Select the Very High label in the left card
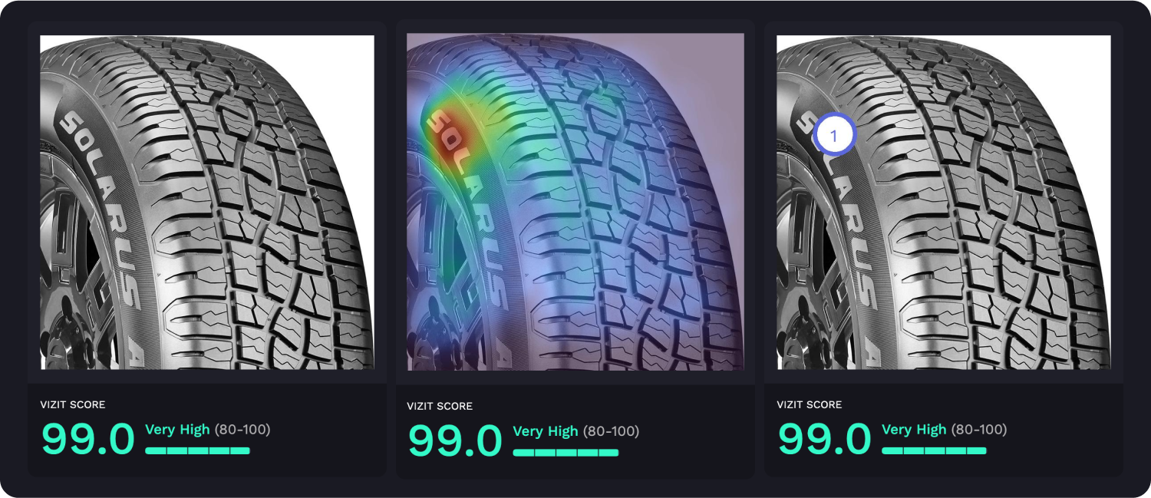The height and width of the screenshot is (498, 1151). [x=177, y=430]
